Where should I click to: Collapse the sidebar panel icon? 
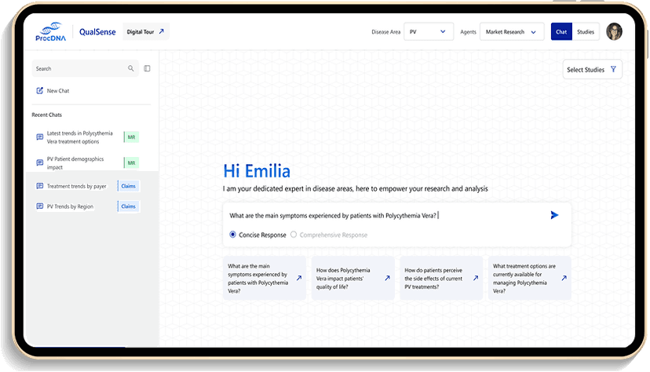[x=147, y=68]
